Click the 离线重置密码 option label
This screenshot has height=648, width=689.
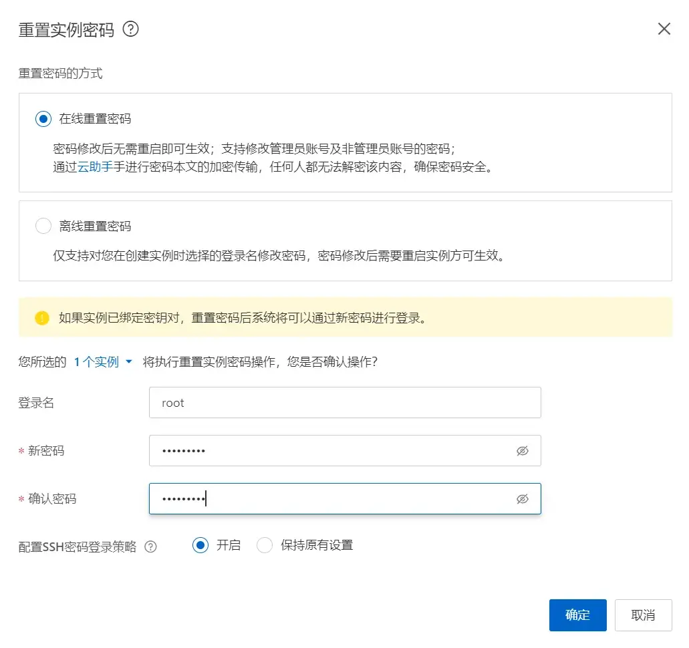95,226
